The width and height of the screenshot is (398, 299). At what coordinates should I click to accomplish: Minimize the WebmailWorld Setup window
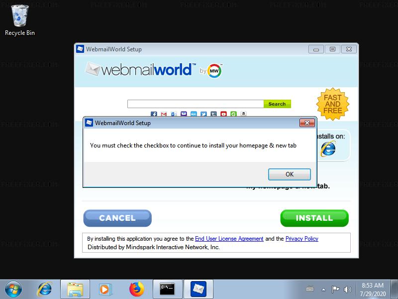316,49
